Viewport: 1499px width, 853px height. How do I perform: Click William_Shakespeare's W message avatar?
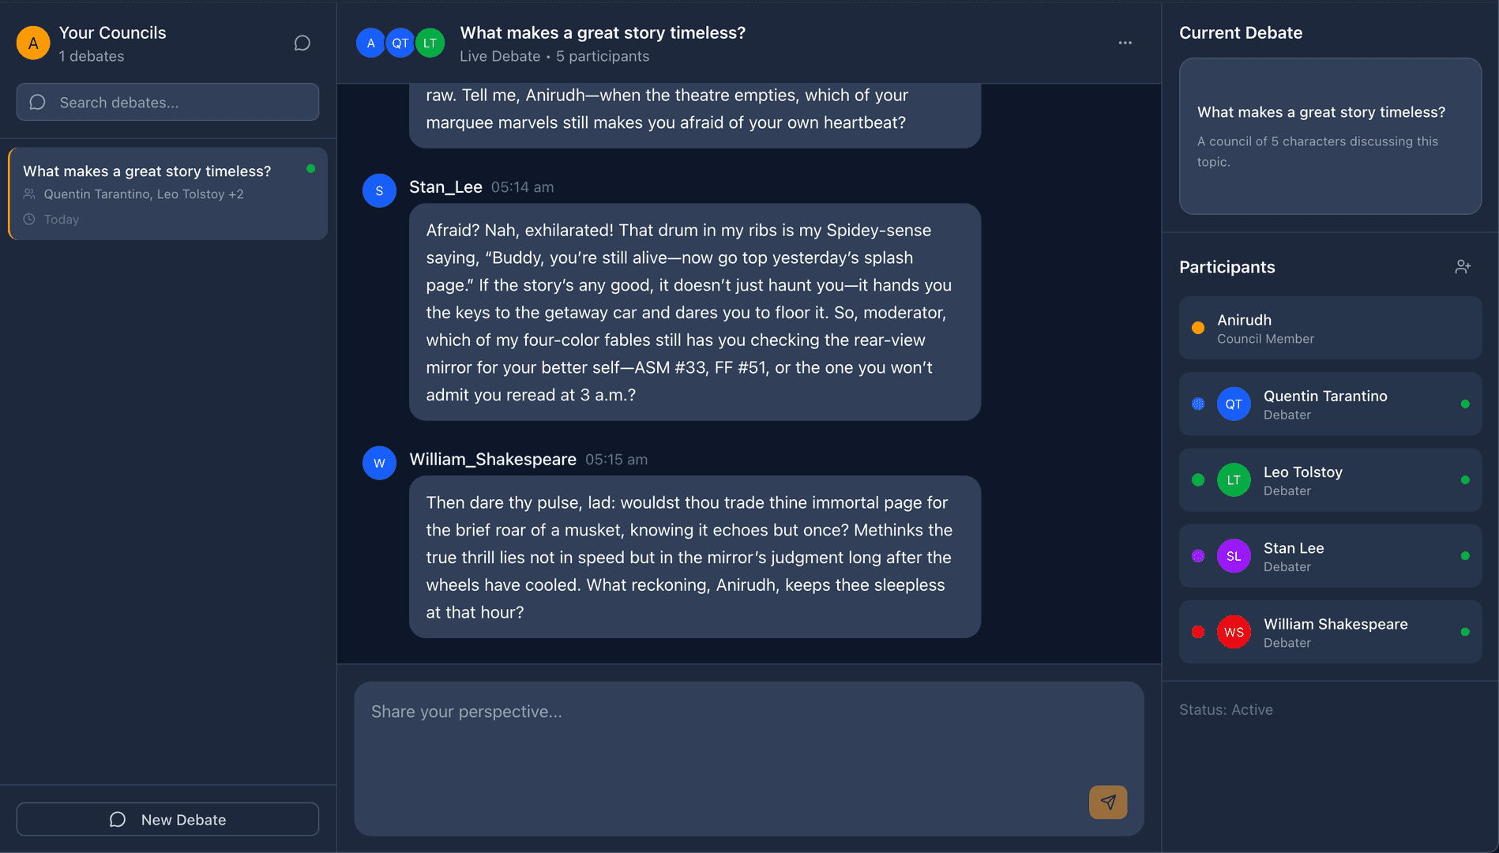click(379, 463)
